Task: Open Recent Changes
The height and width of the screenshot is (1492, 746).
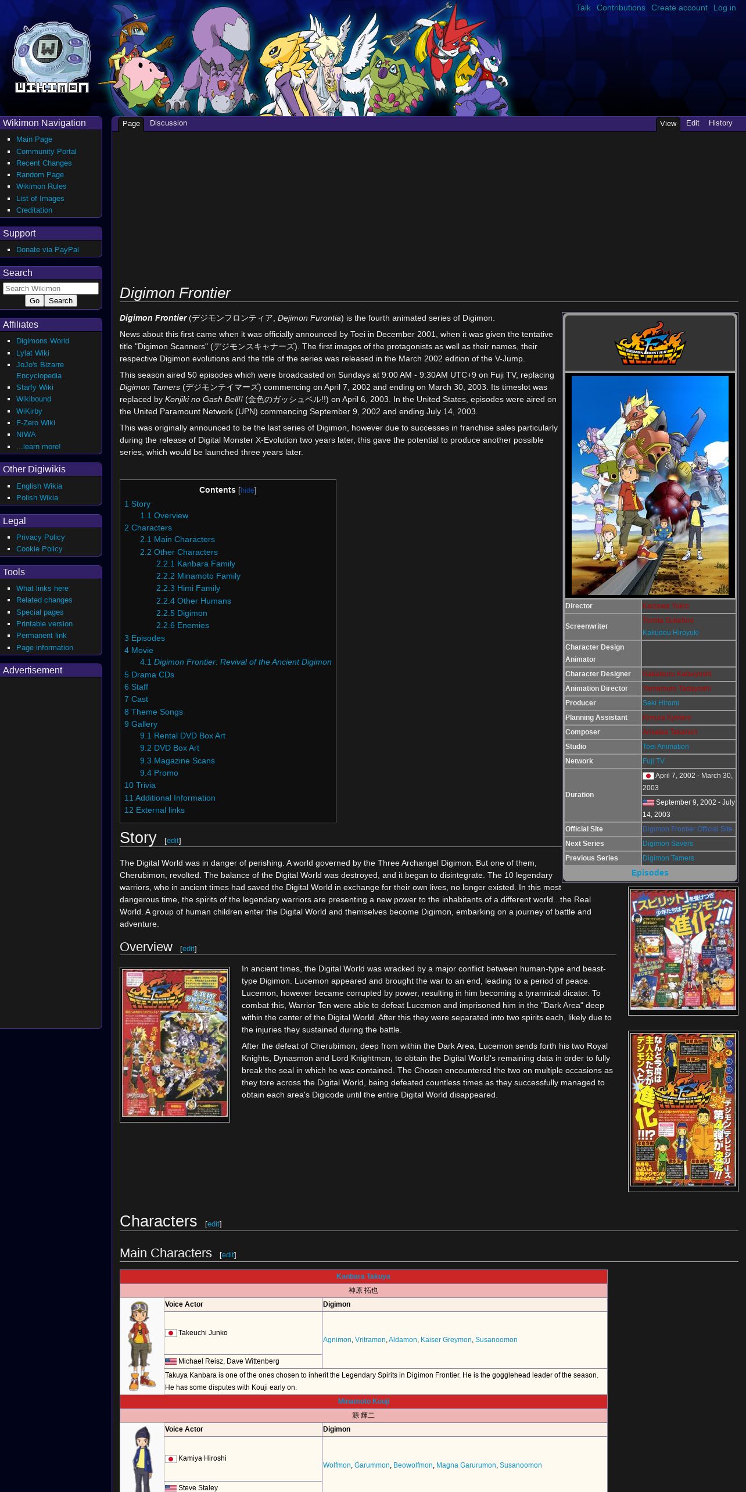Action: click(x=44, y=163)
